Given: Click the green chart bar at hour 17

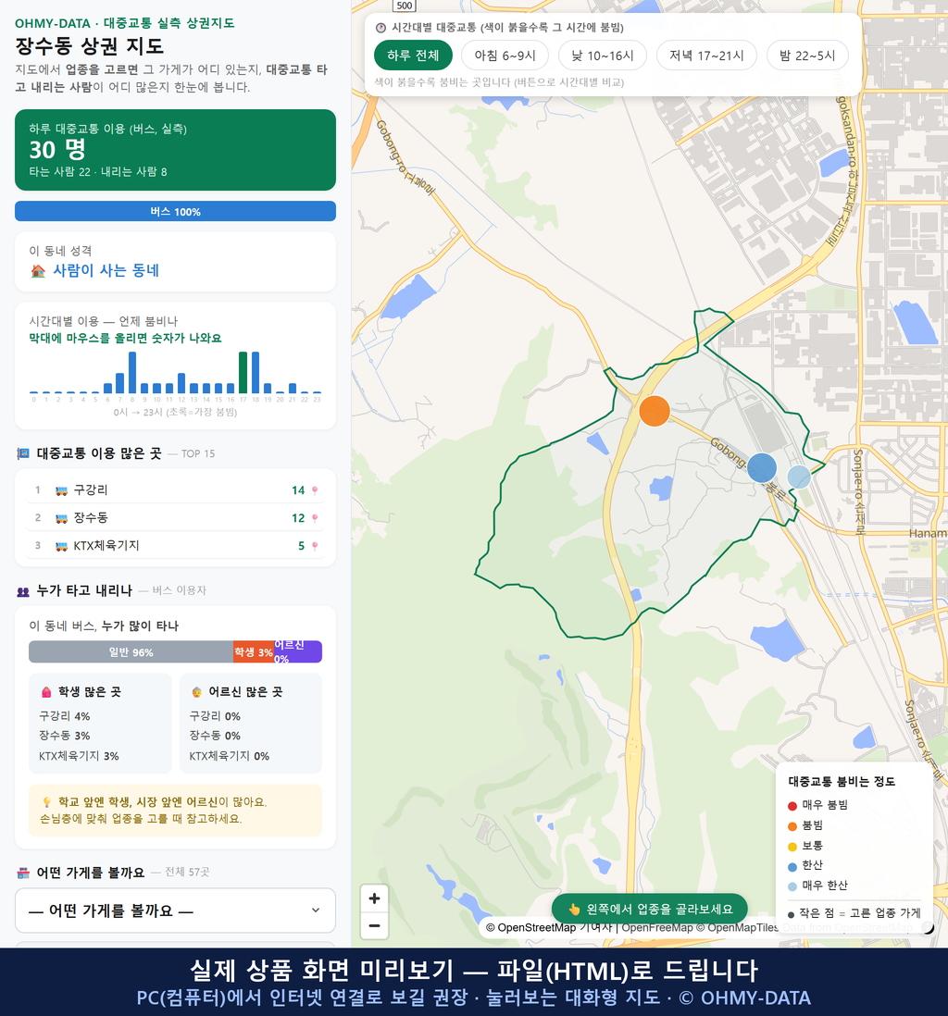Looking at the screenshot, I should click(243, 373).
